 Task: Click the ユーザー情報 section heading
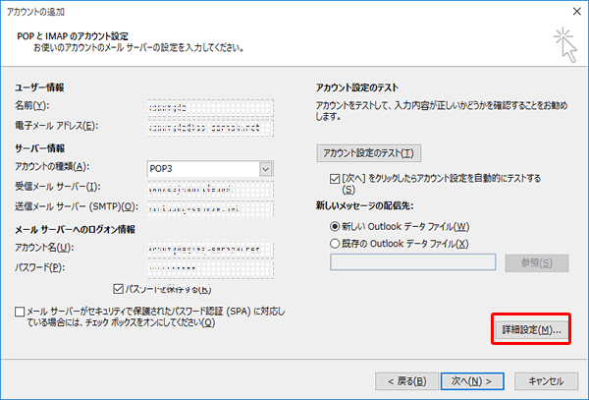pos(39,87)
